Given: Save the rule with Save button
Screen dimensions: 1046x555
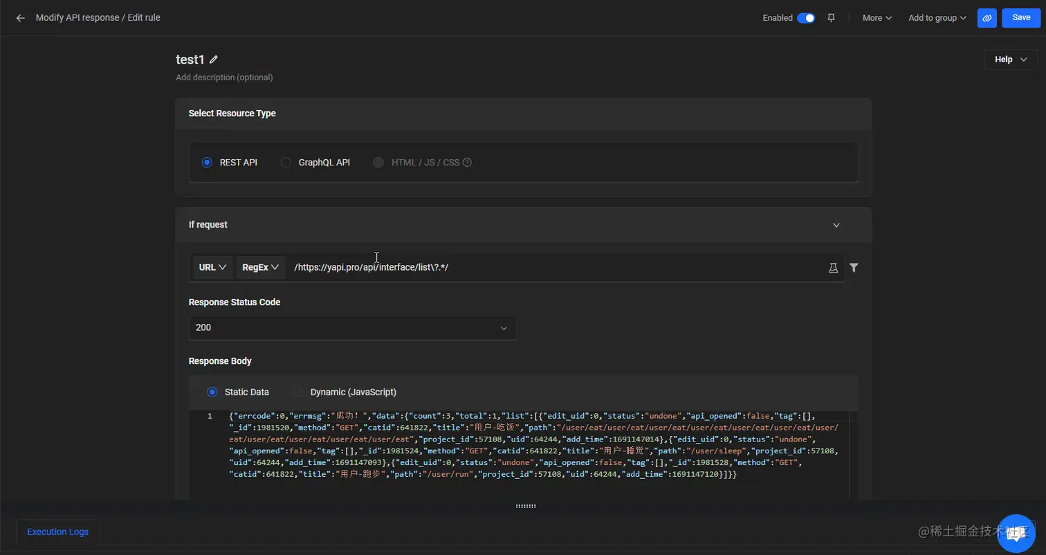Looking at the screenshot, I should pyautogui.click(x=1021, y=18).
